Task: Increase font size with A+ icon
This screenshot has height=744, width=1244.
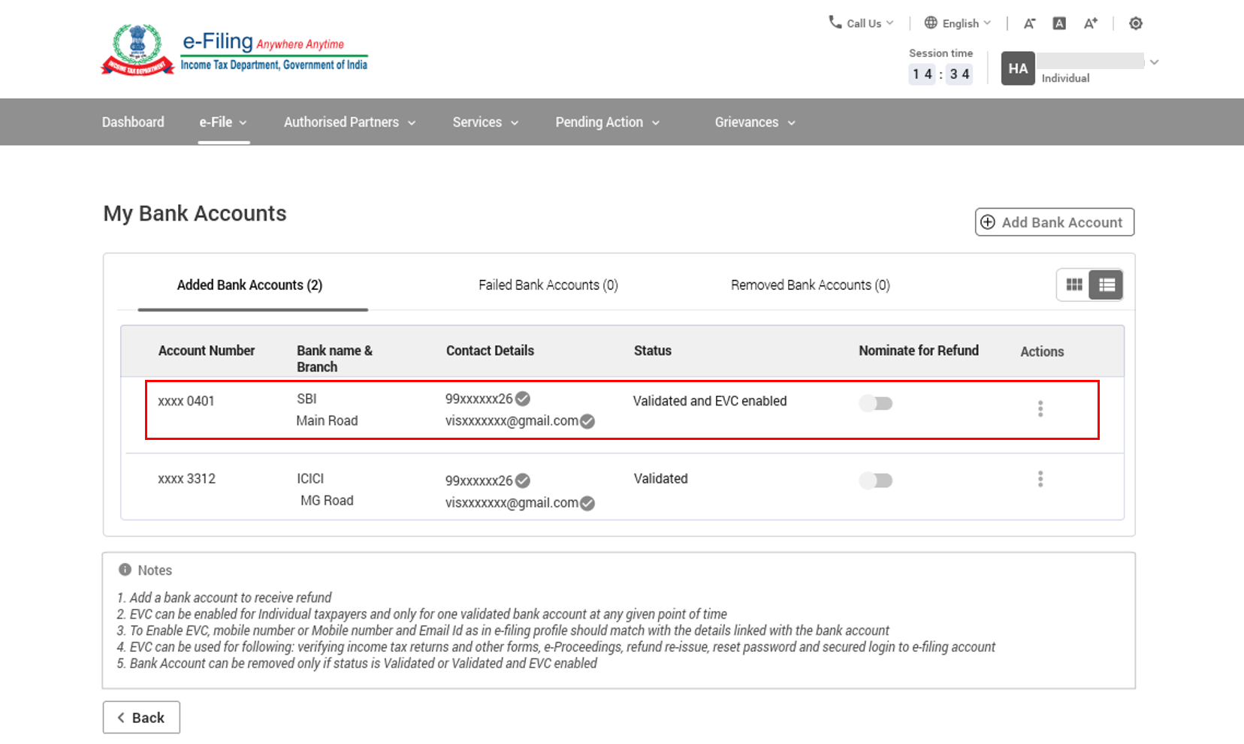Action: coord(1091,23)
